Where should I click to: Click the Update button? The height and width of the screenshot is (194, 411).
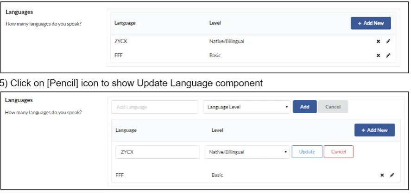point(307,152)
